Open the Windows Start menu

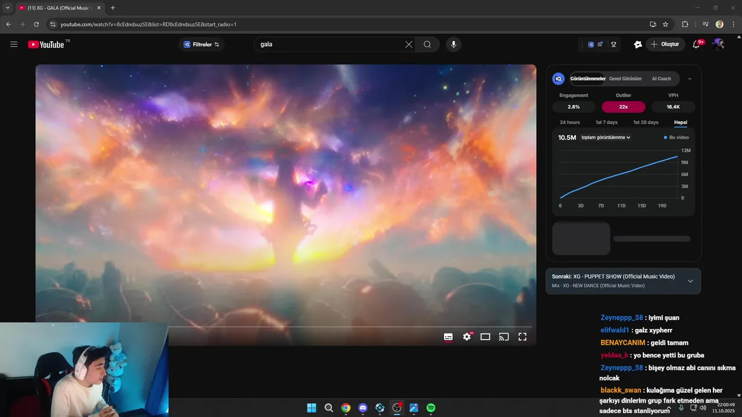coord(311,408)
